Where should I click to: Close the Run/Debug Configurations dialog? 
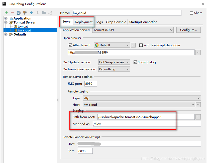tap(203, 4)
